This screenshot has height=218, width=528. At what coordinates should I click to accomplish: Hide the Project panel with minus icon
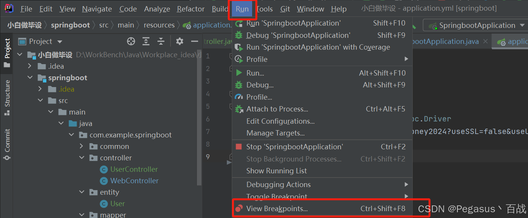195,41
